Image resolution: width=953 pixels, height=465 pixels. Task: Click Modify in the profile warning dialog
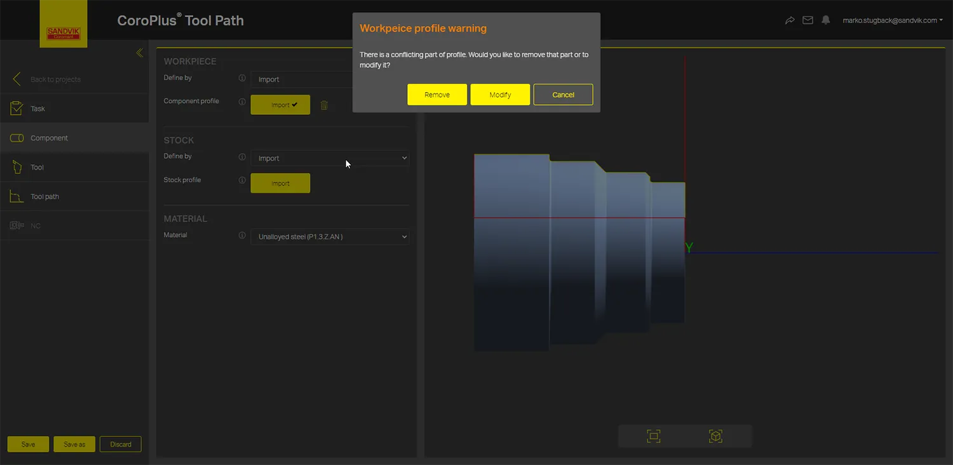click(x=500, y=95)
